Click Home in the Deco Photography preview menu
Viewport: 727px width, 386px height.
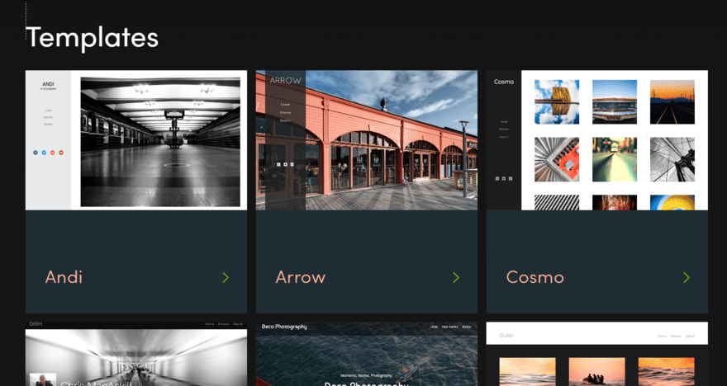tap(435, 327)
